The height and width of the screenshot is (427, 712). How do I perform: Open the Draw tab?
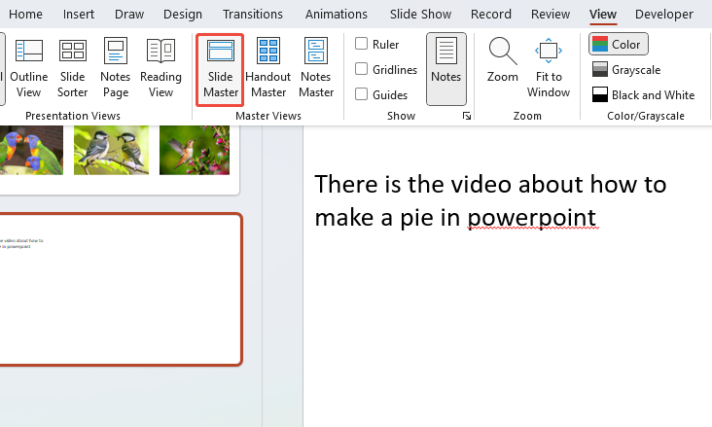click(x=129, y=14)
